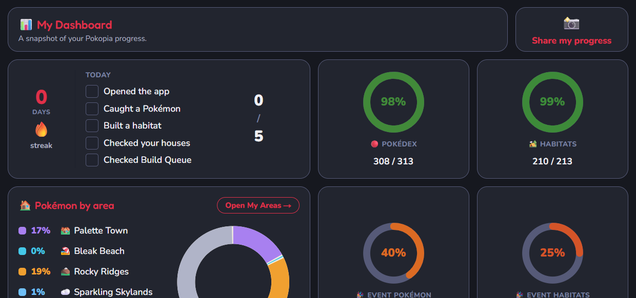Click the Bleak Beach area icon
The image size is (636, 298).
(65, 251)
